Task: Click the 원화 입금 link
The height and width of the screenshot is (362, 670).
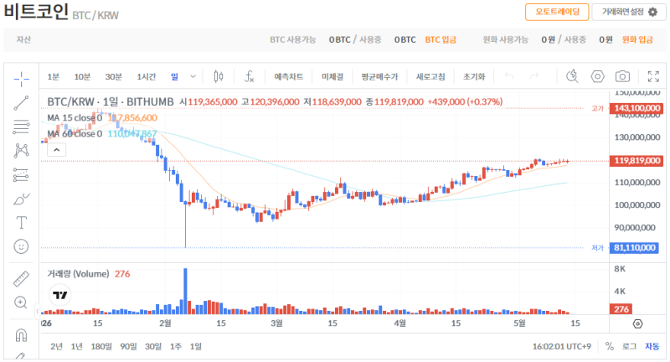Action: (x=637, y=39)
